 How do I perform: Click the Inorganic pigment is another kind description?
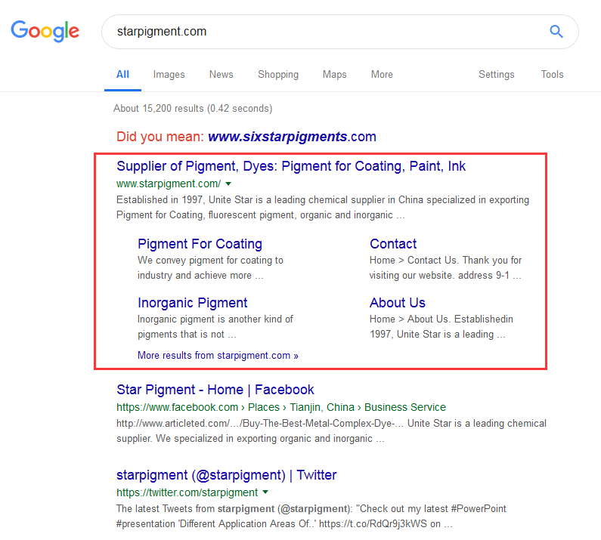[x=215, y=327]
